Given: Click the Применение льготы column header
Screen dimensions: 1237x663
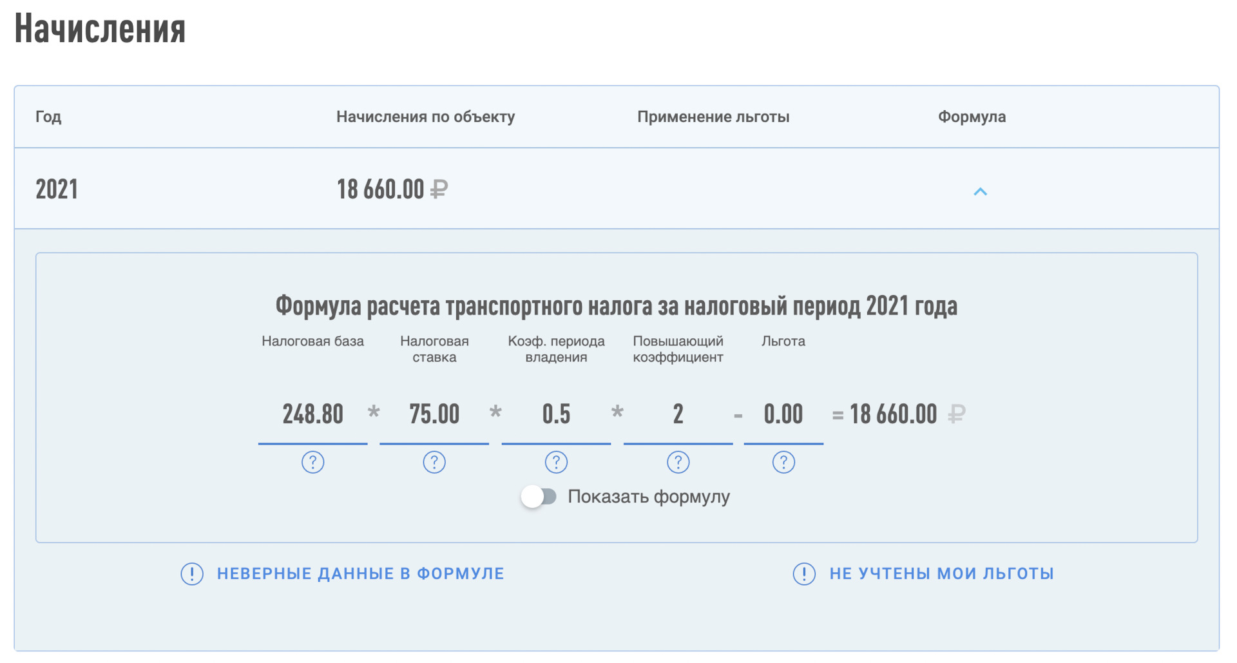Looking at the screenshot, I should coord(713,117).
